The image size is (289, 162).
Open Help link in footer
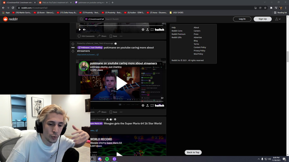pyautogui.click(x=173, y=27)
